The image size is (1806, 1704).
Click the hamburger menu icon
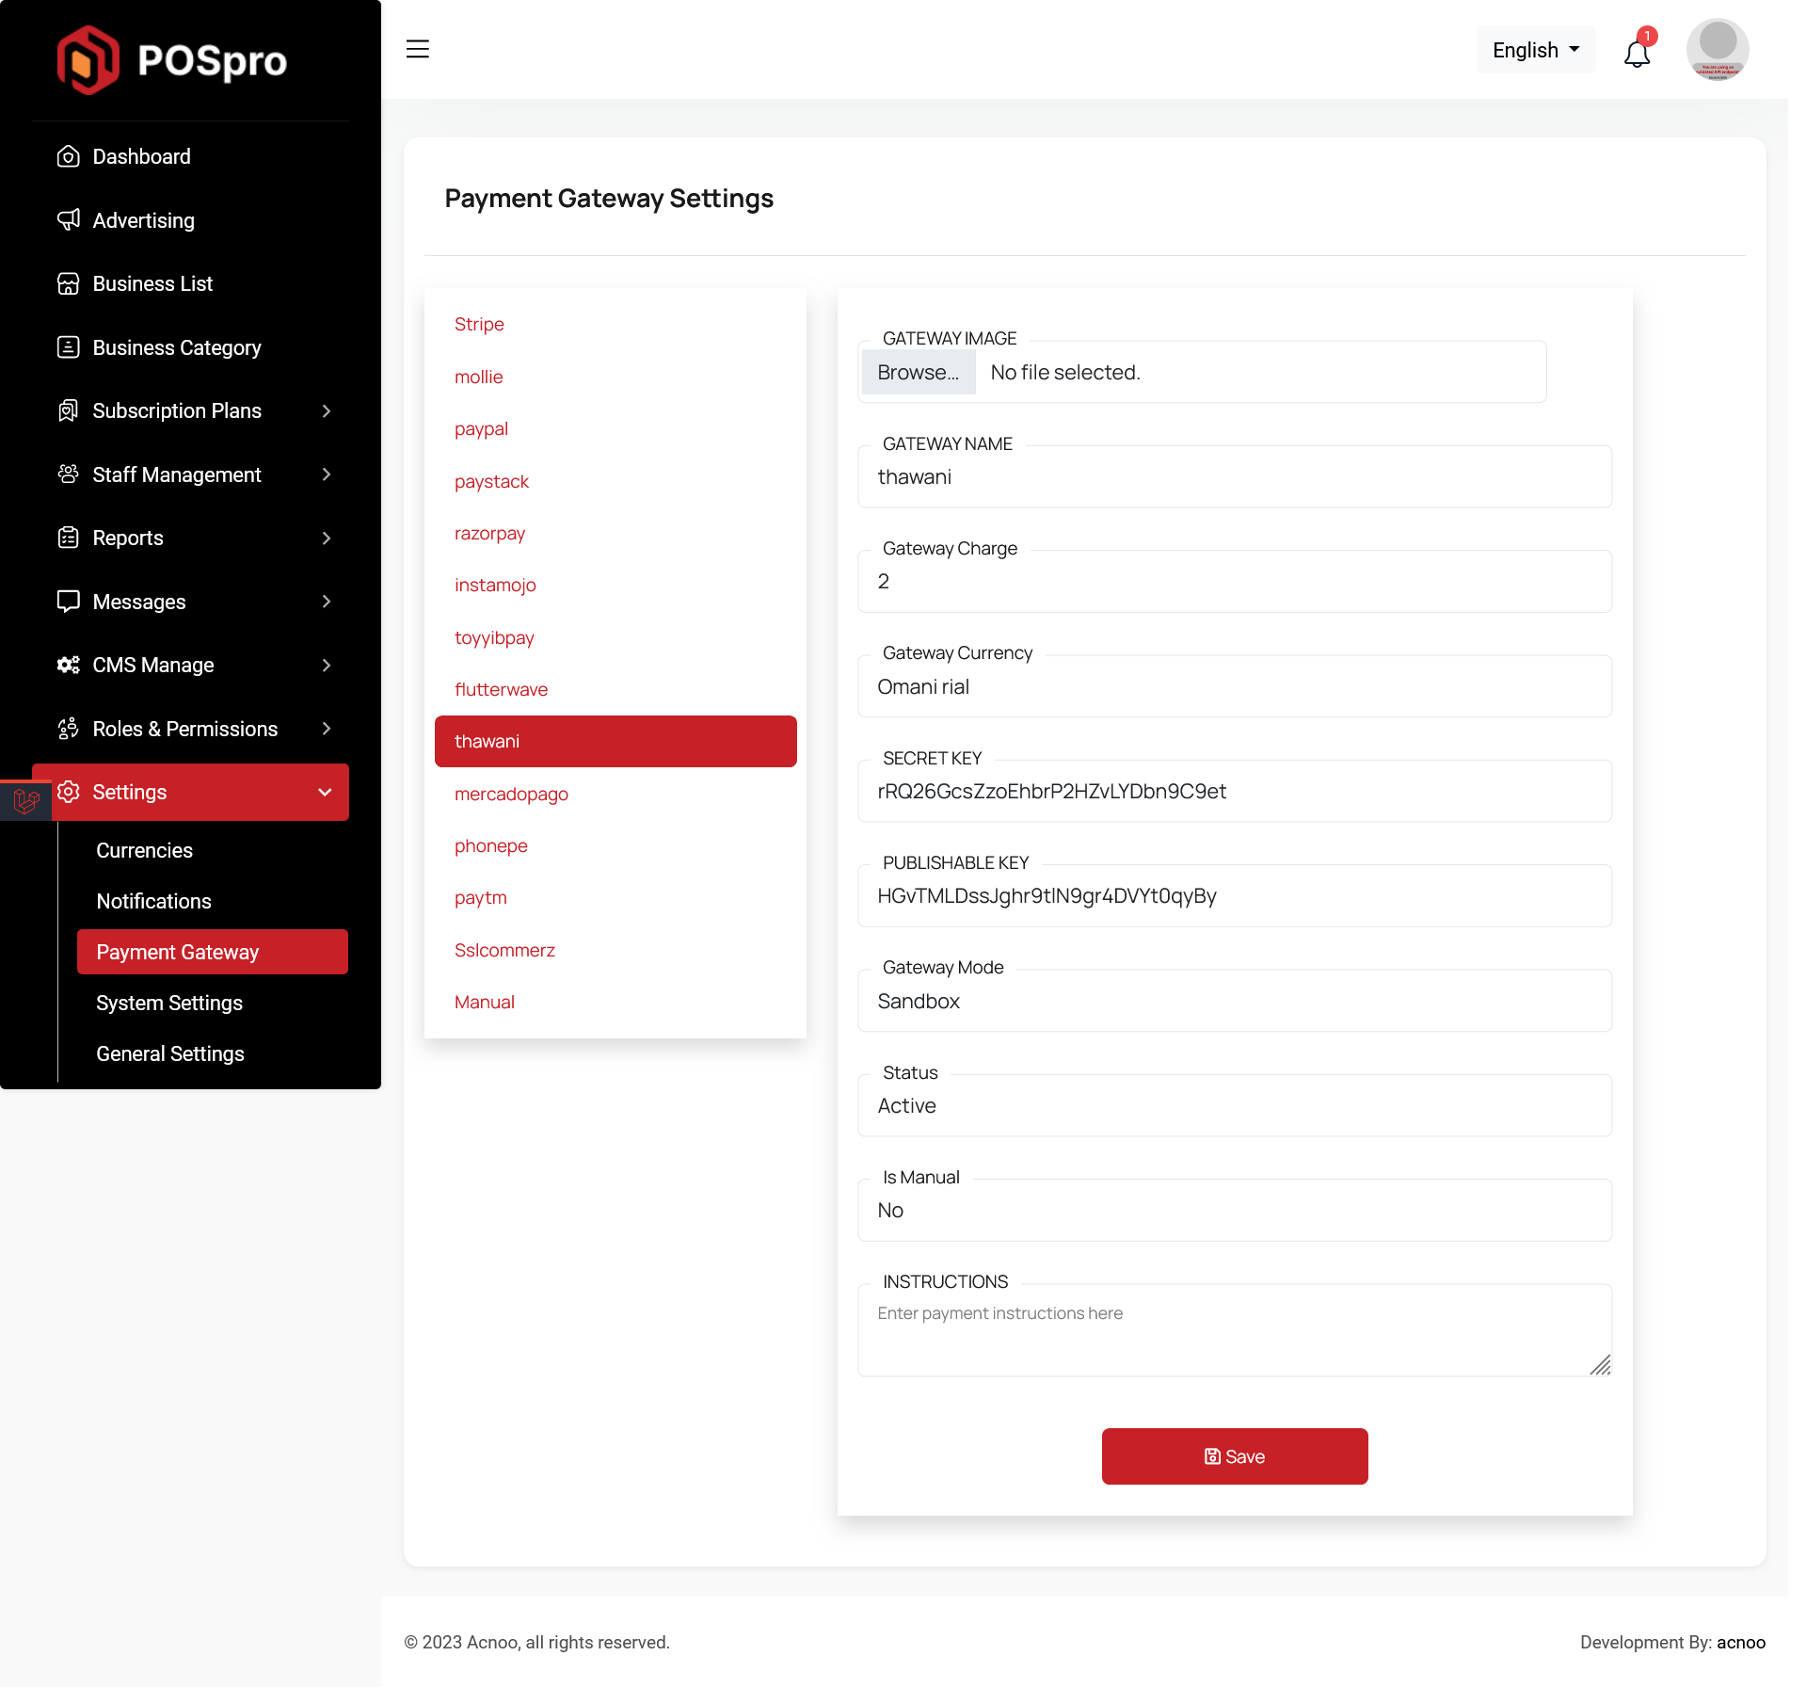(x=417, y=49)
